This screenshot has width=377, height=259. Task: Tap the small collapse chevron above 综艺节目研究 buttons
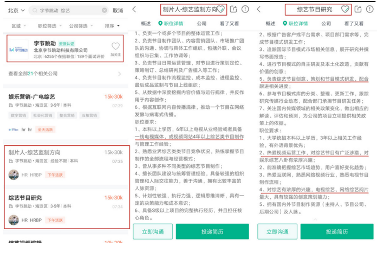(315, 219)
